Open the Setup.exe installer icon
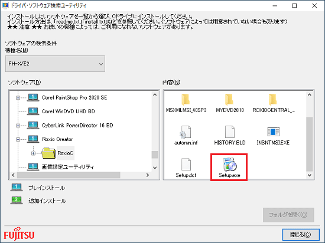 tap(229, 164)
